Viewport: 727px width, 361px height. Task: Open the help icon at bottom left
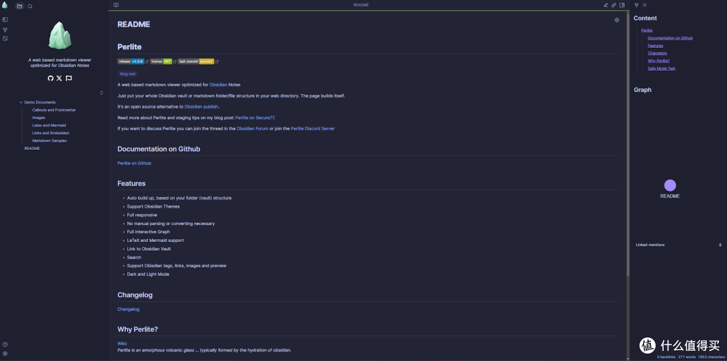5,344
